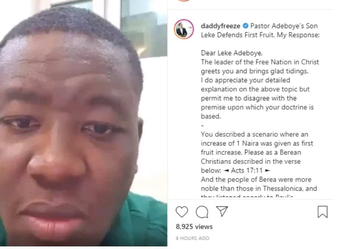This screenshot has height=249, width=347.
Task: Share the post via paper plane icon
Action: [222, 211]
